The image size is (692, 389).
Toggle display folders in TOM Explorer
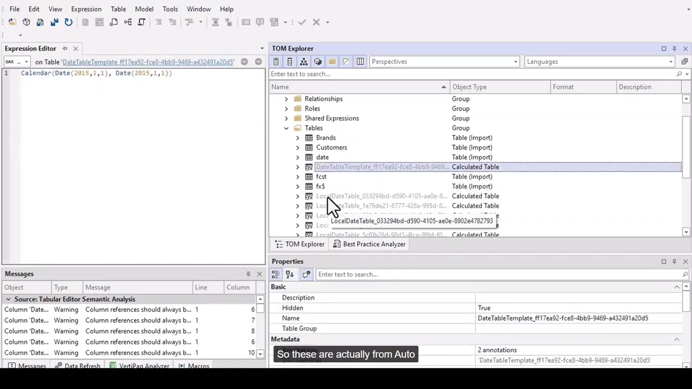(332, 62)
